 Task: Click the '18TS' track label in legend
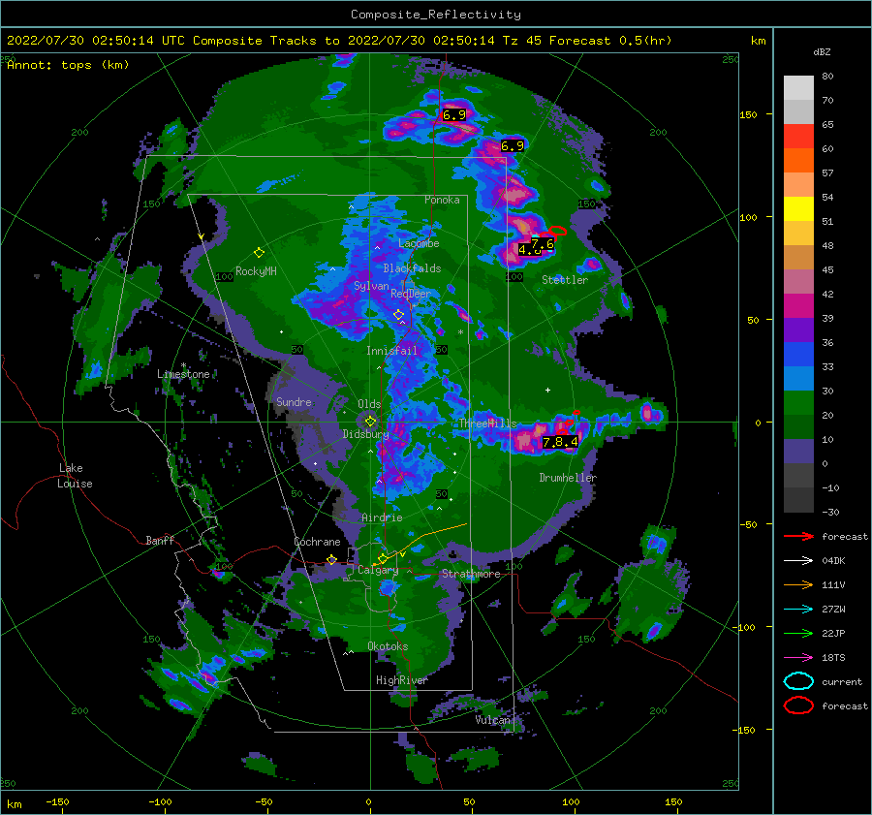[x=833, y=658]
